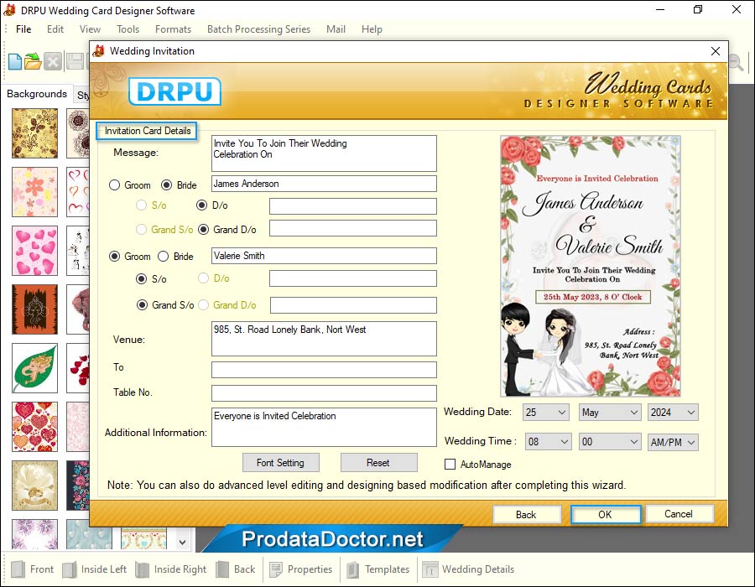Open the Properties panel
Image resolution: width=755 pixels, height=587 pixels.
301,569
